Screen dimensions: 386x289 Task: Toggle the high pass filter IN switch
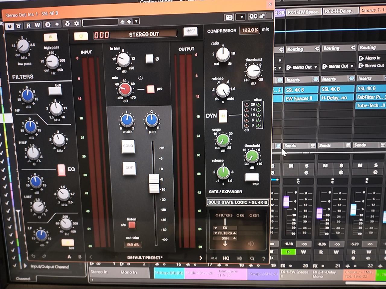click(x=50, y=37)
